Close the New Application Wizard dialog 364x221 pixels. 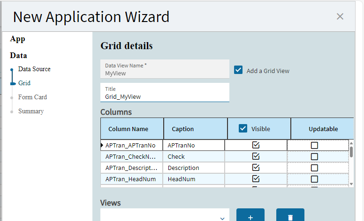(x=340, y=16)
